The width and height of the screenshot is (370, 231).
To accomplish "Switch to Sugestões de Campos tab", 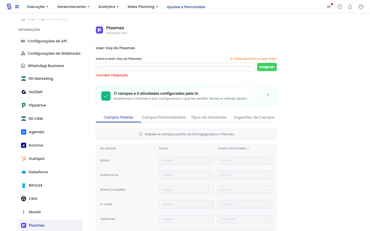I will click(254, 117).
